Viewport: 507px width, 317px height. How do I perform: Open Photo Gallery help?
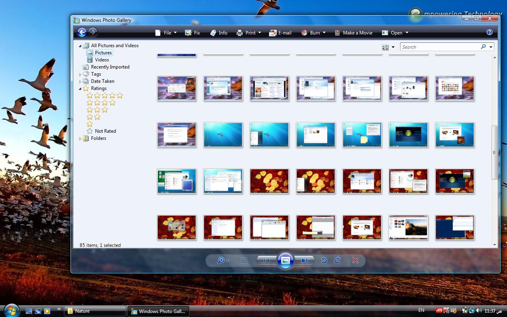[x=490, y=32]
